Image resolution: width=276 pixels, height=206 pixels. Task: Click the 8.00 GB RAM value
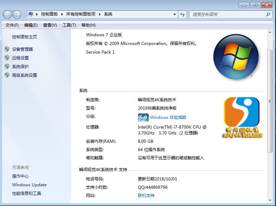(x=145, y=141)
